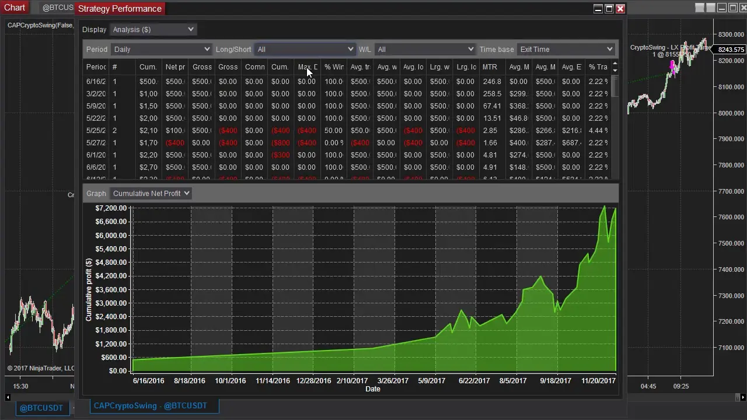The height and width of the screenshot is (420, 747).
Task: Click the % Win value 50.00
Action: (333, 131)
